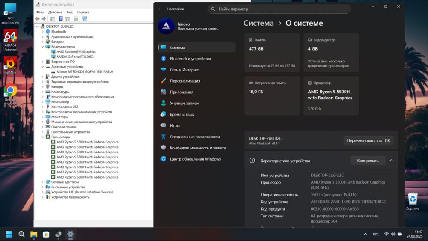Collapse Процессоры node

point(42,137)
